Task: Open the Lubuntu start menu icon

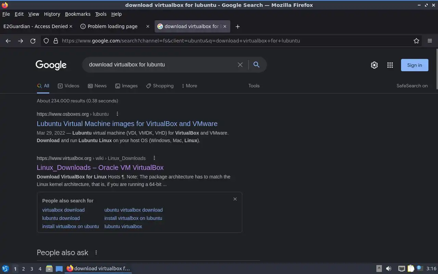Action: [x=5, y=269]
